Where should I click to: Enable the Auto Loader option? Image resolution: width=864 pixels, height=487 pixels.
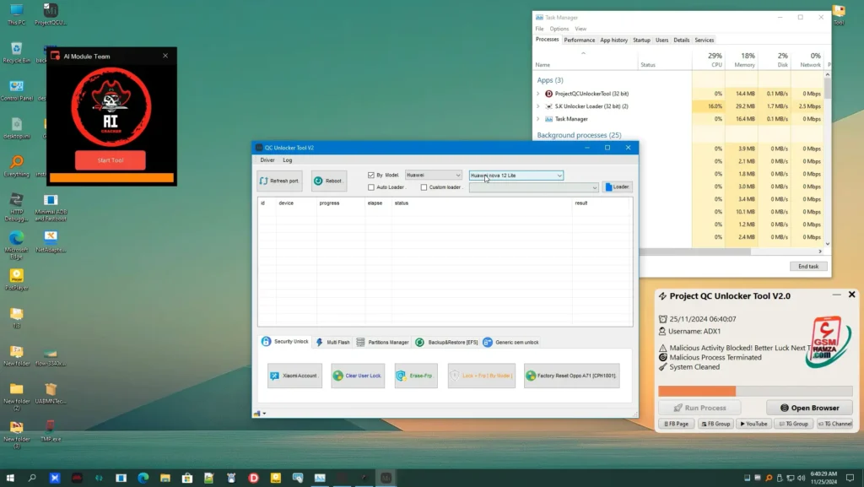pos(371,187)
